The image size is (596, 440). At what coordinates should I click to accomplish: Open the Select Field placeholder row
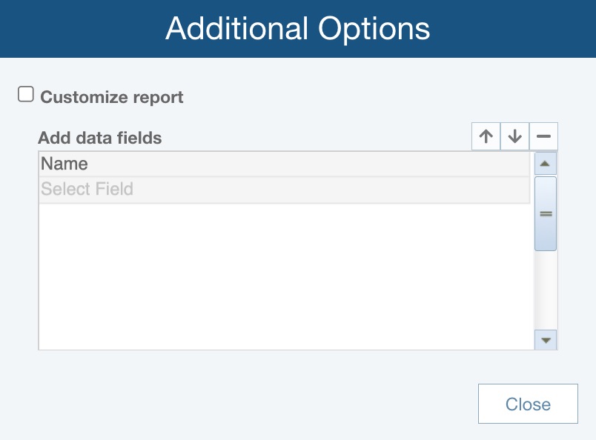coord(87,190)
